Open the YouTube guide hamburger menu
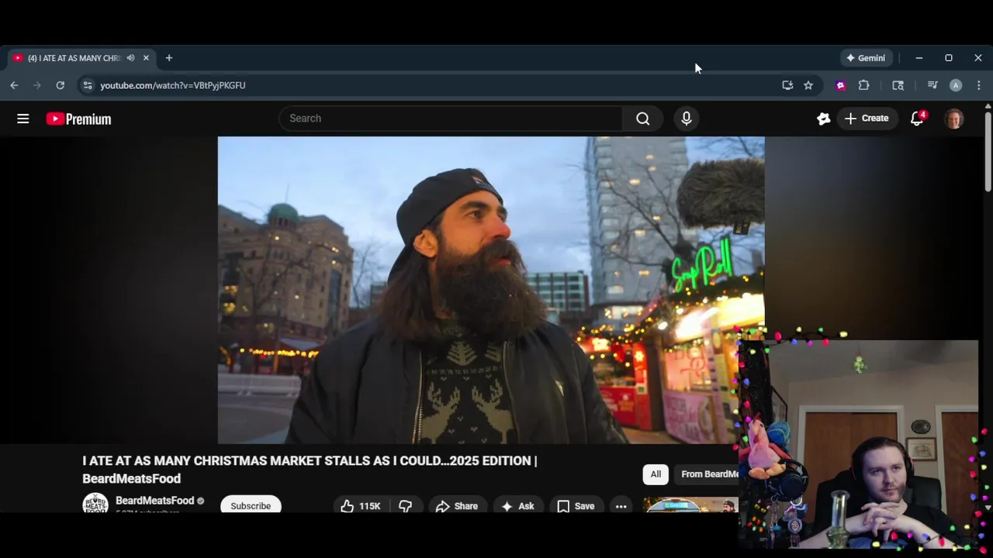The image size is (993, 558). click(23, 119)
